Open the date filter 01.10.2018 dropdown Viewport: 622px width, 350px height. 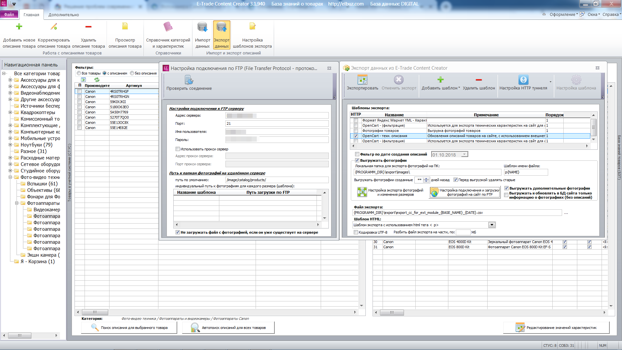click(465, 155)
